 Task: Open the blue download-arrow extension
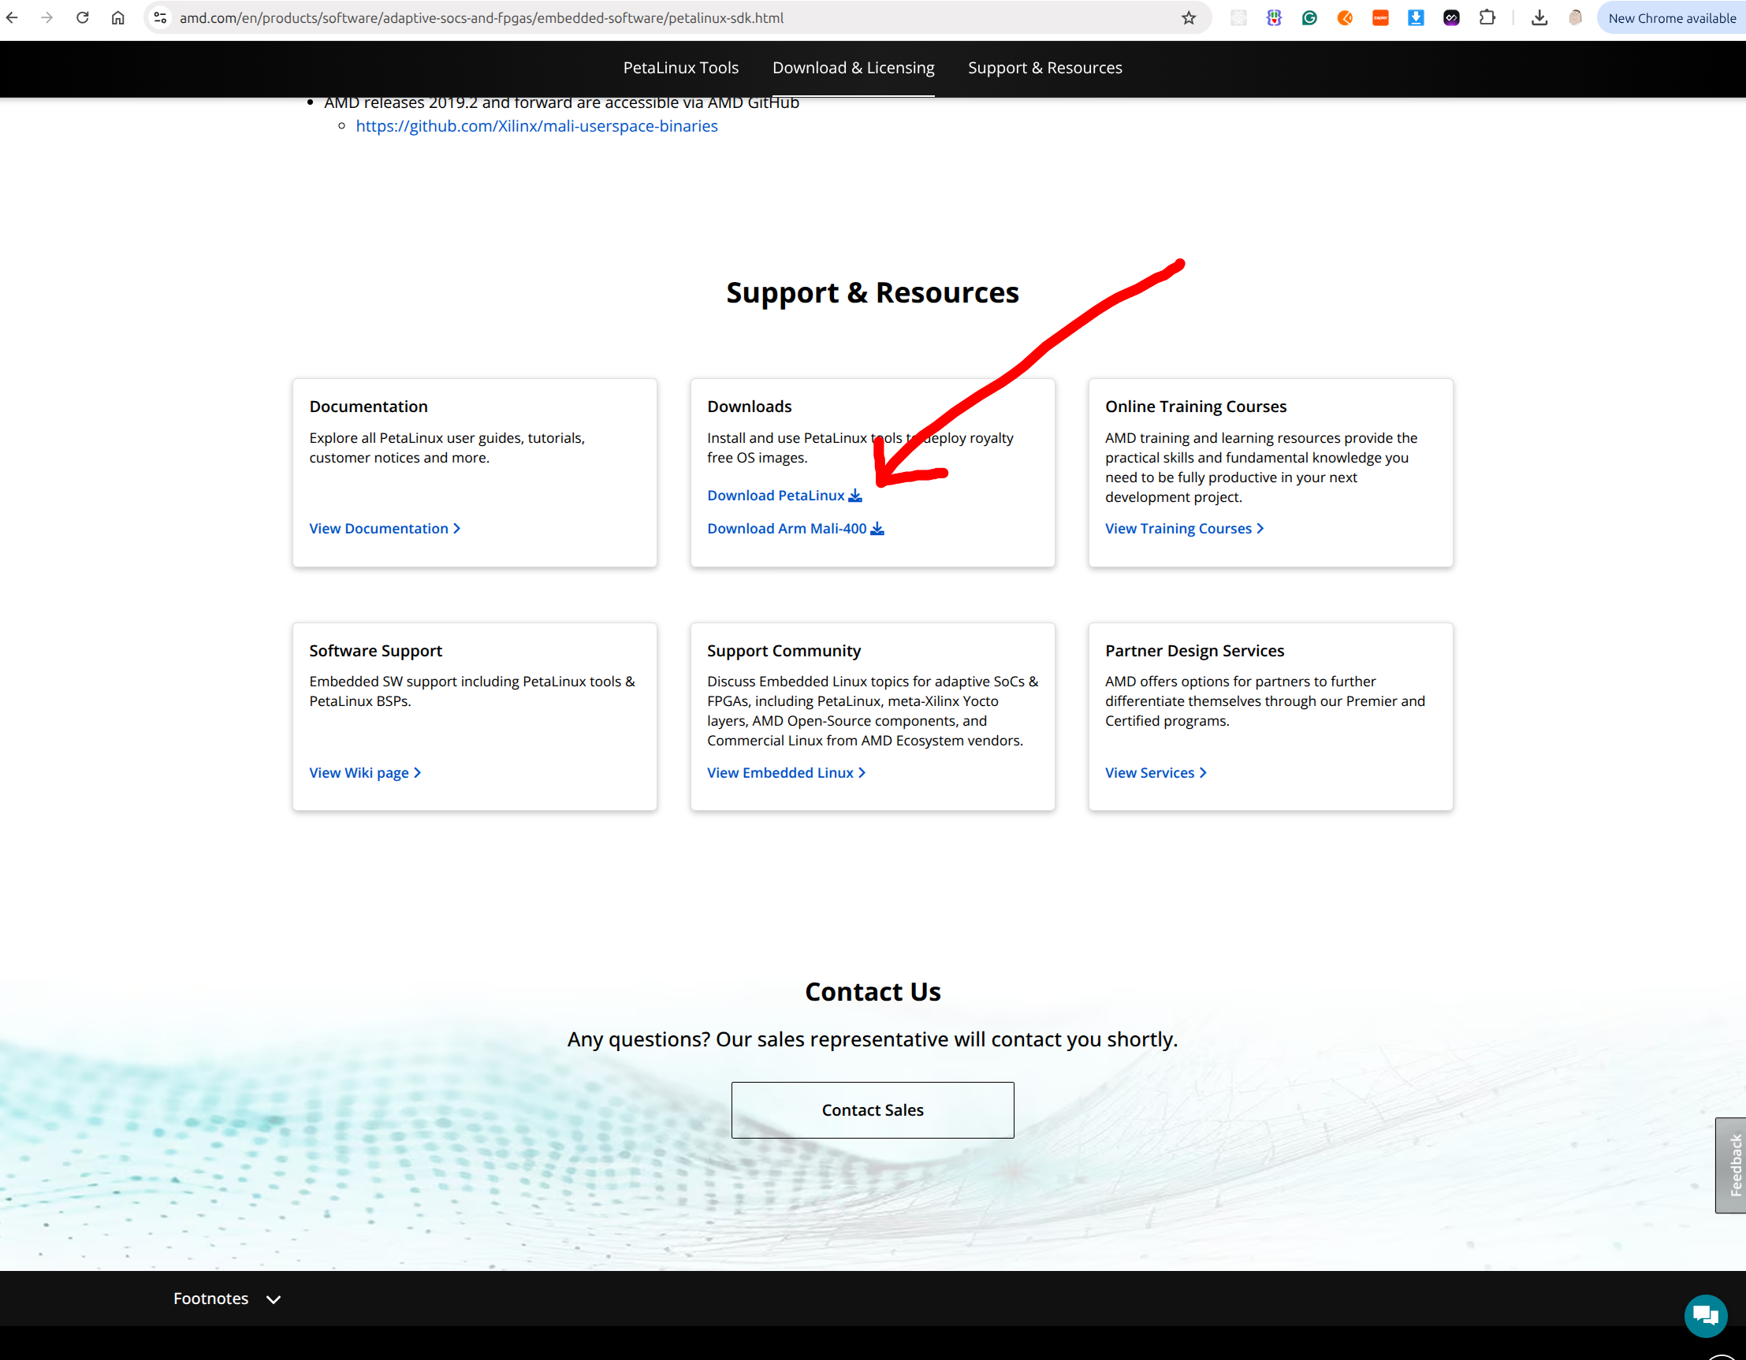point(1416,17)
